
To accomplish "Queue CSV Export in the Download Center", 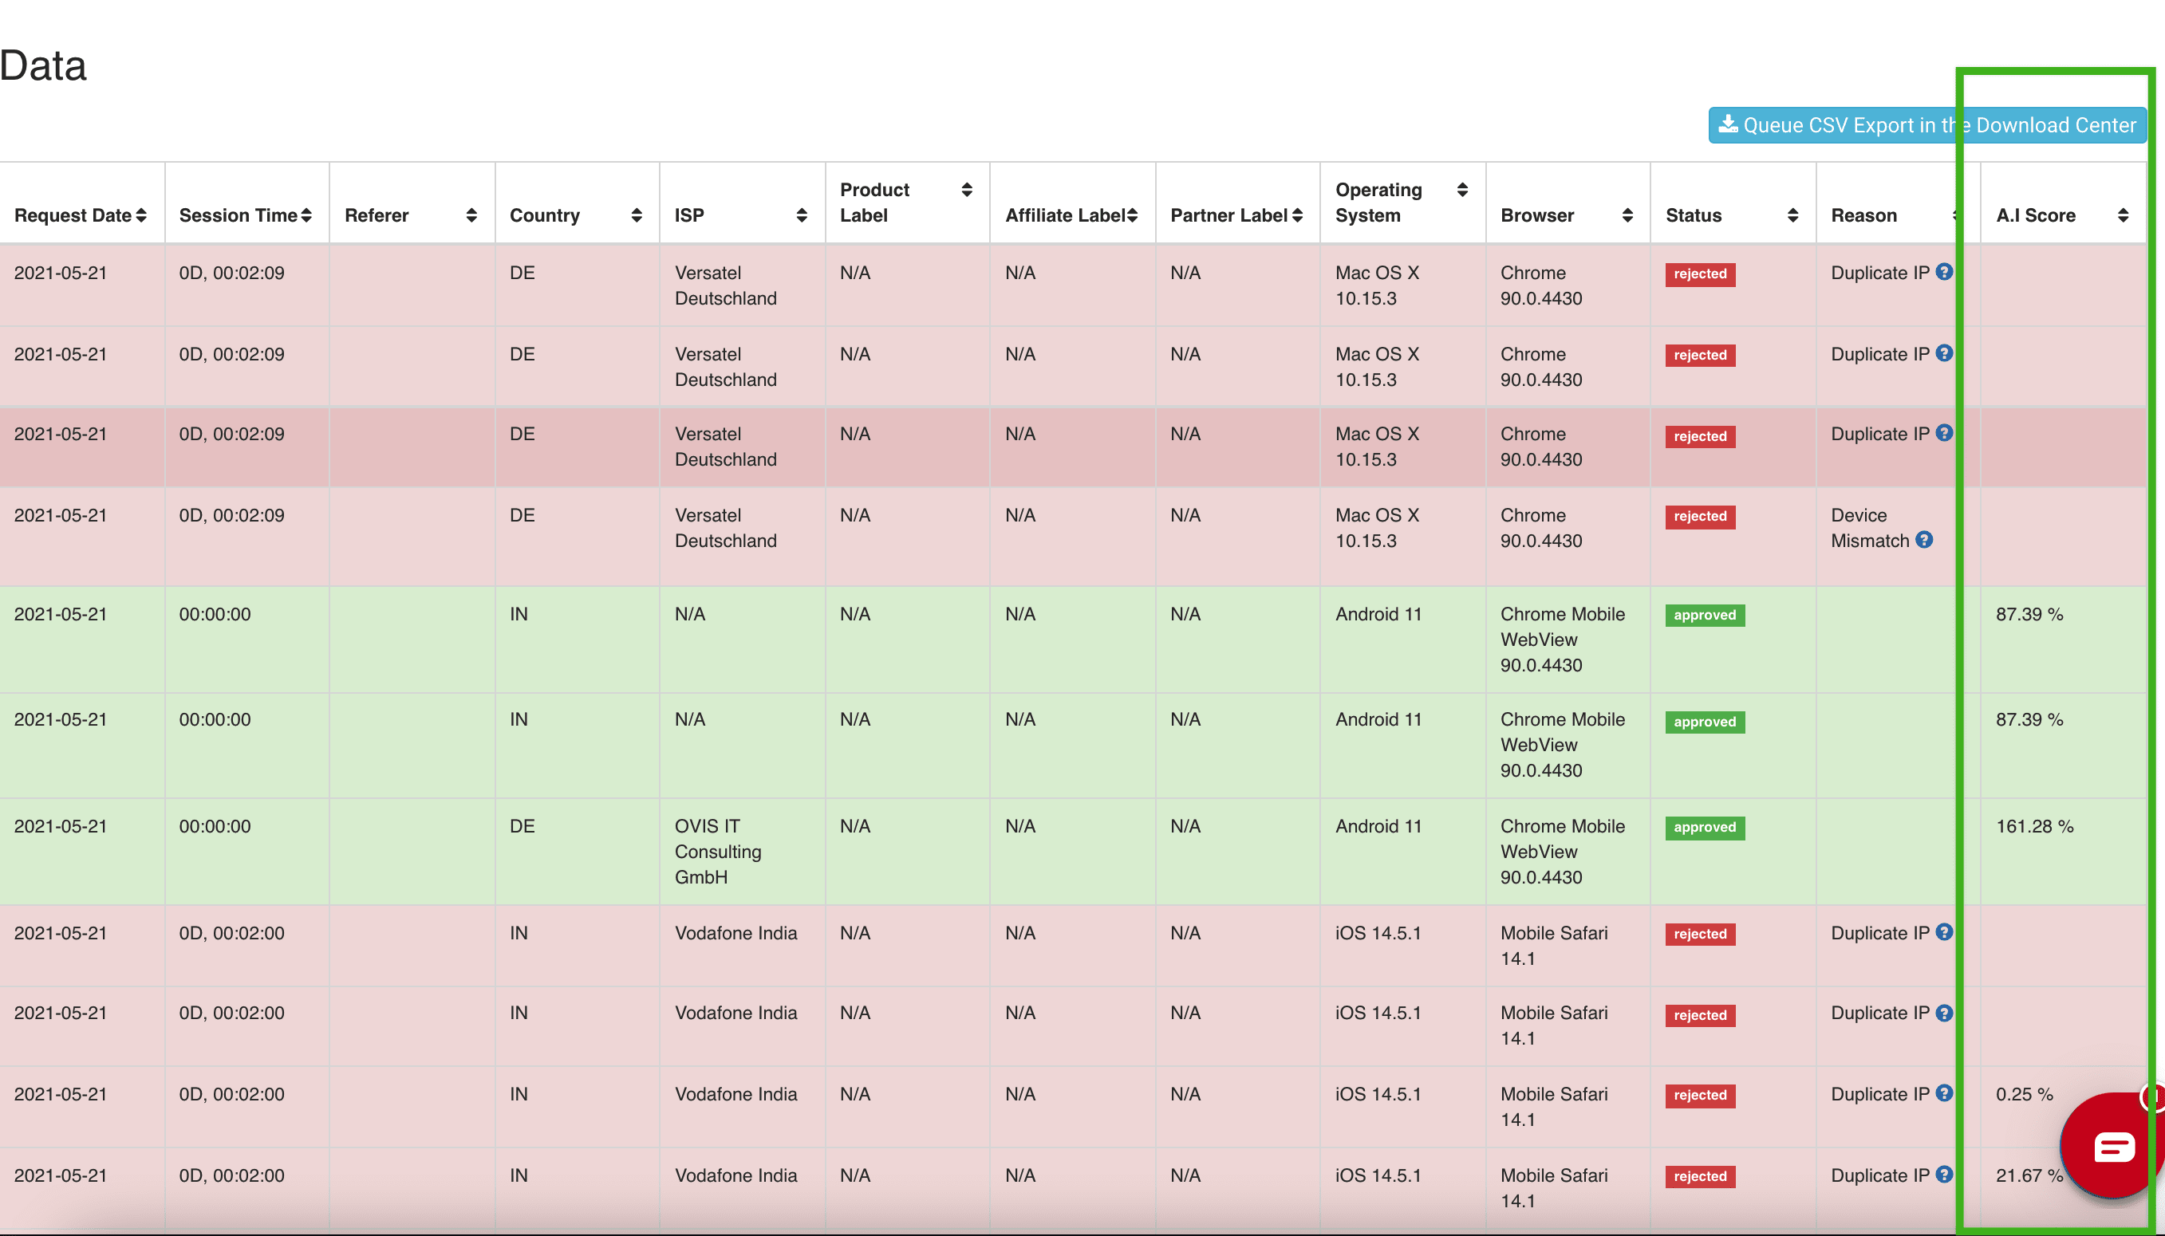I will pos(1926,126).
